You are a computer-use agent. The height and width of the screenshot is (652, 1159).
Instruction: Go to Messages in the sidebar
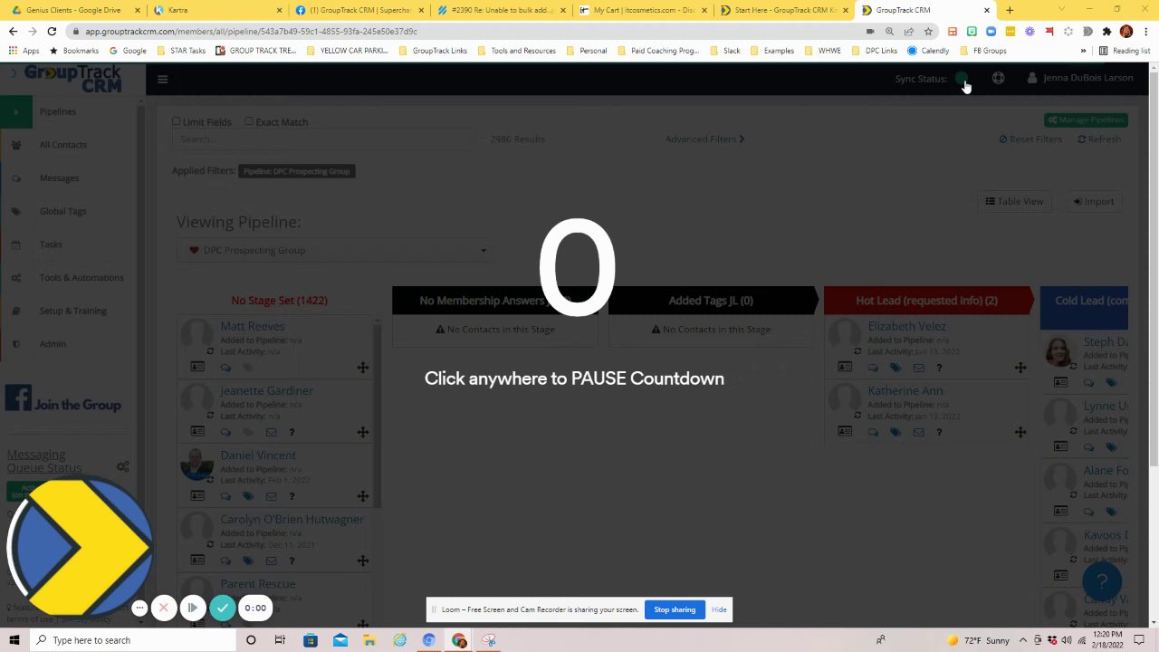point(60,178)
